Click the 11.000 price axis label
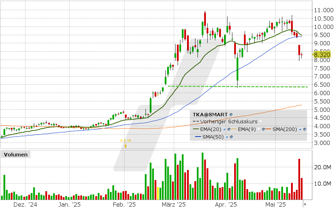This screenshot has width=335, height=209. pyautogui.click(x=323, y=10)
